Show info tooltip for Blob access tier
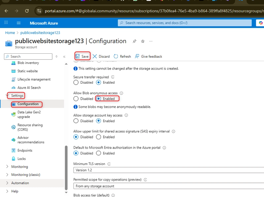264x197 pixels. click(113, 195)
